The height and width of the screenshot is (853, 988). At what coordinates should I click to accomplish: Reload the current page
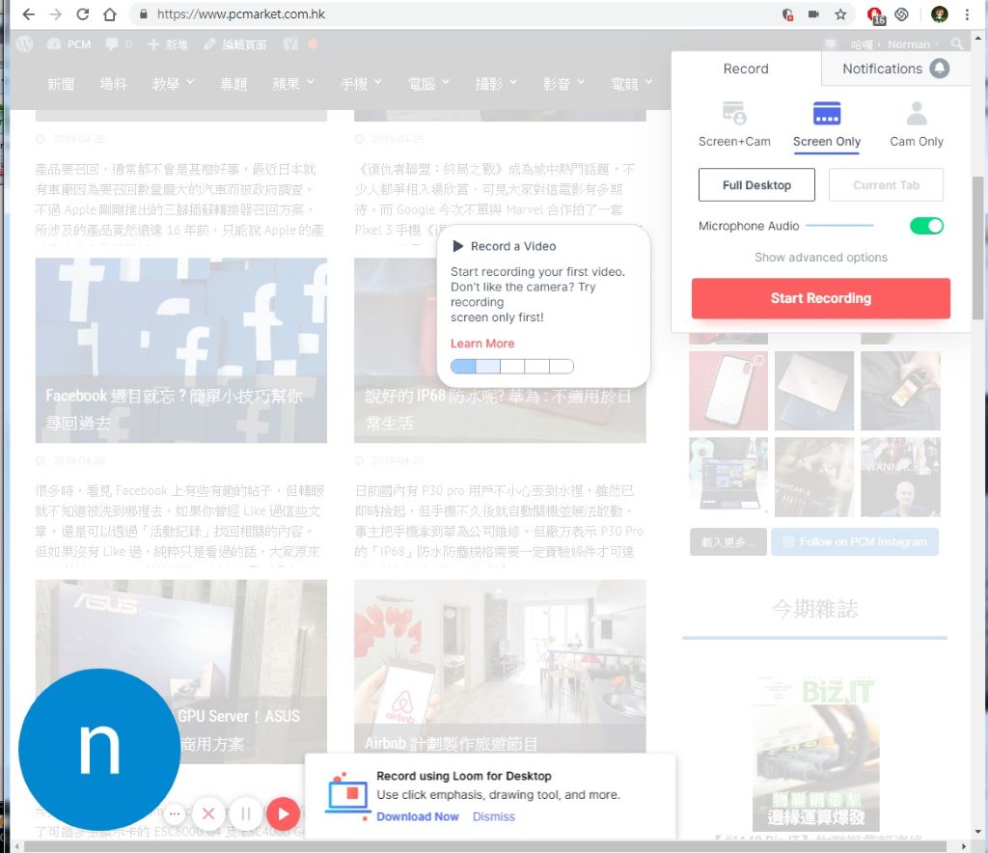pyautogui.click(x=83, y=14)
